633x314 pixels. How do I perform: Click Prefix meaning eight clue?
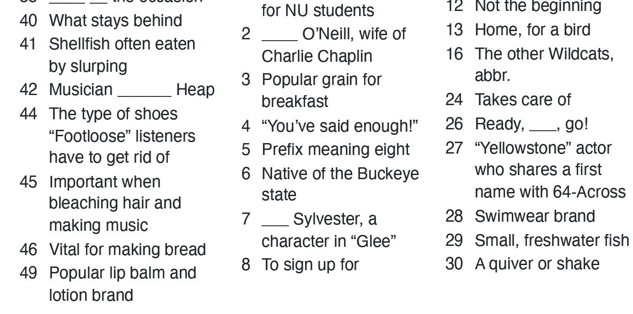pyautogui.click(x=326, y=149)
